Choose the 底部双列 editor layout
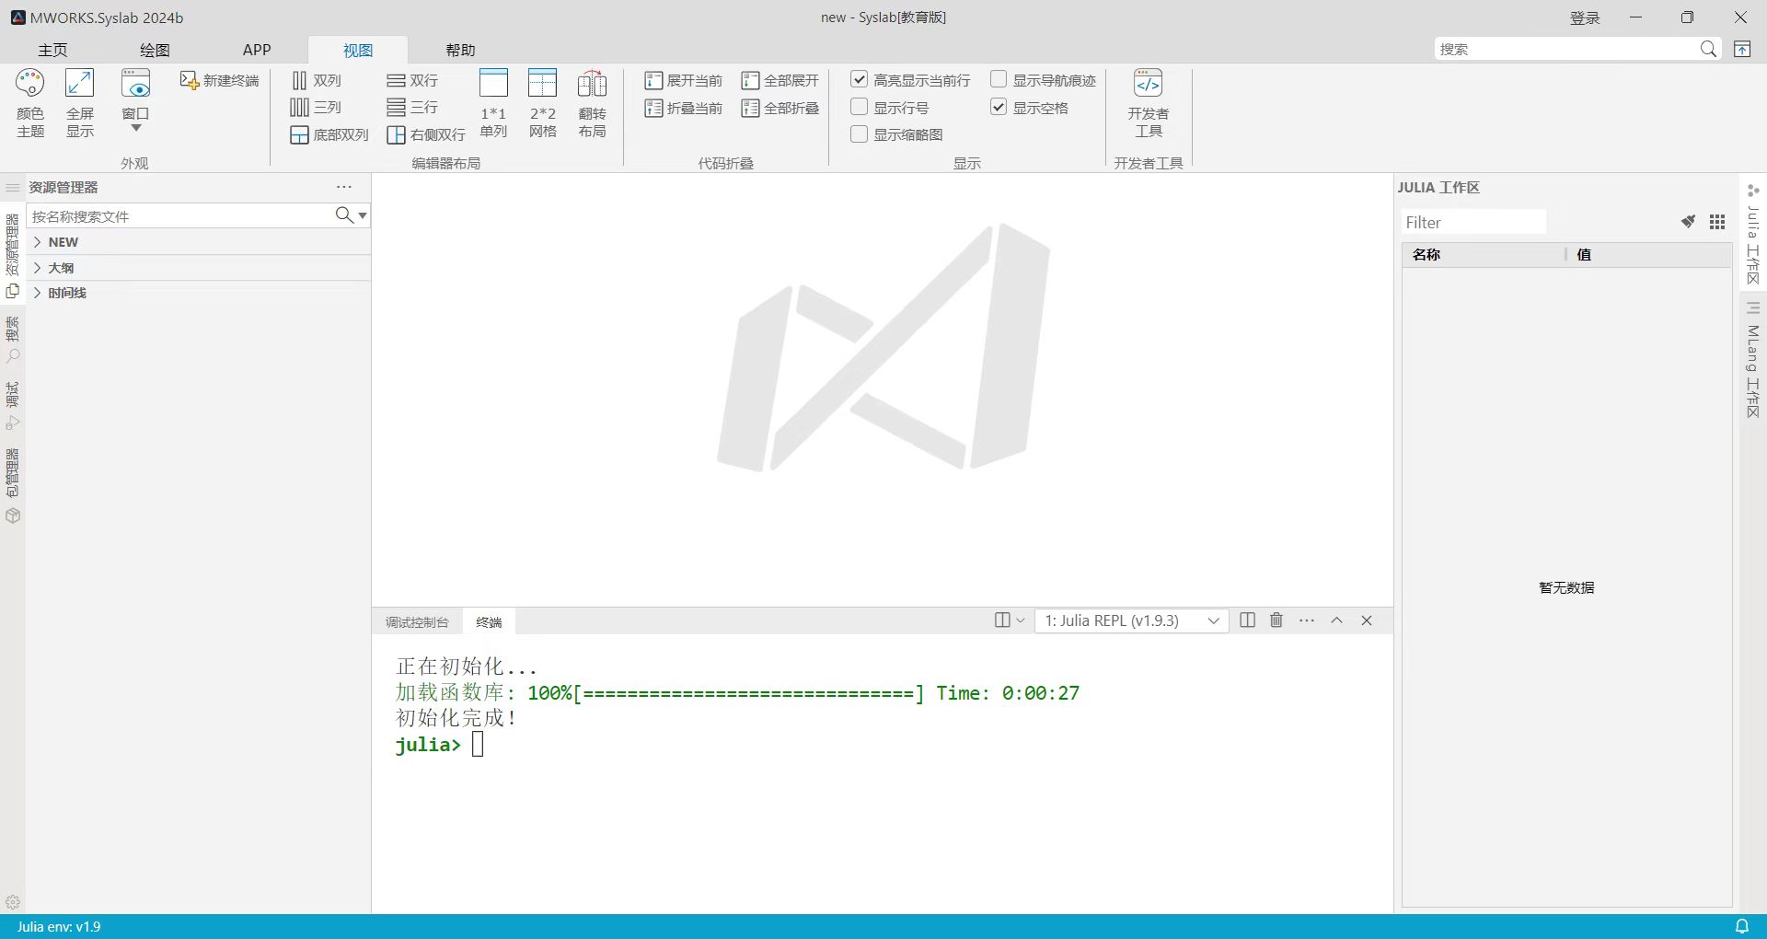Viewport: 1767px width, 939px height. tap(329, 135)
